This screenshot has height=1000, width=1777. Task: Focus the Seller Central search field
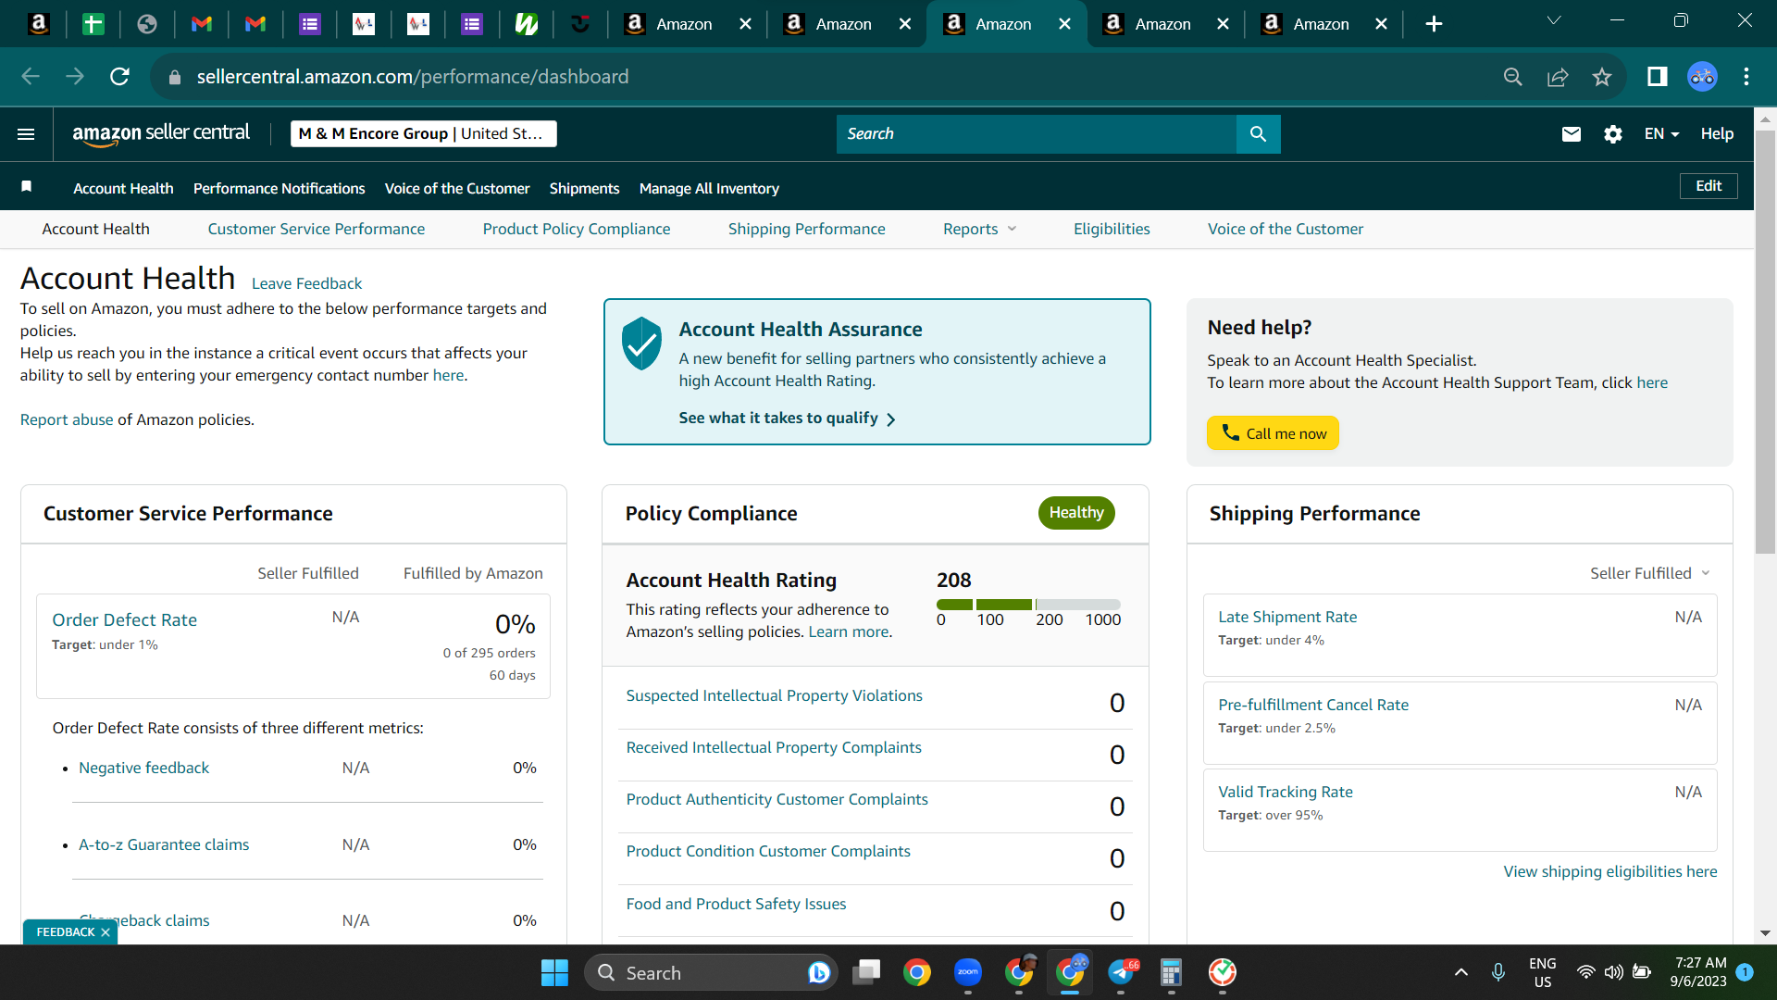1037,134
